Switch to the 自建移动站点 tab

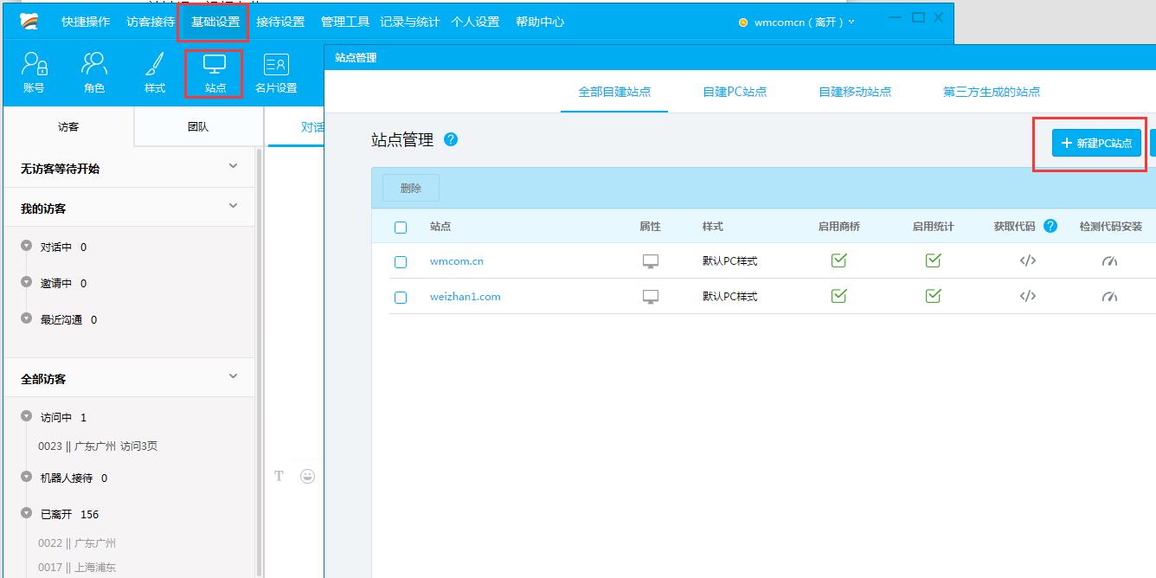tap(855, 90)
